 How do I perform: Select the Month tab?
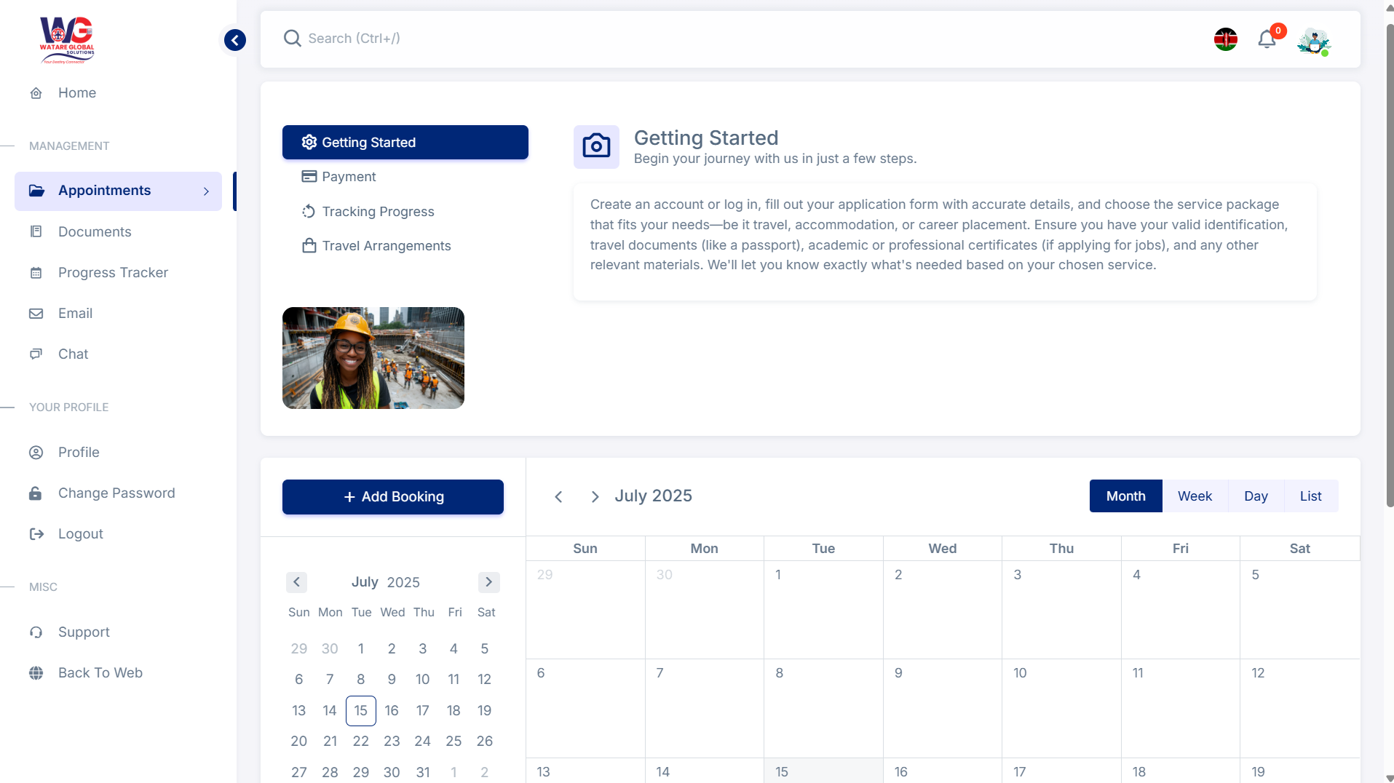tap(1125, 496)
